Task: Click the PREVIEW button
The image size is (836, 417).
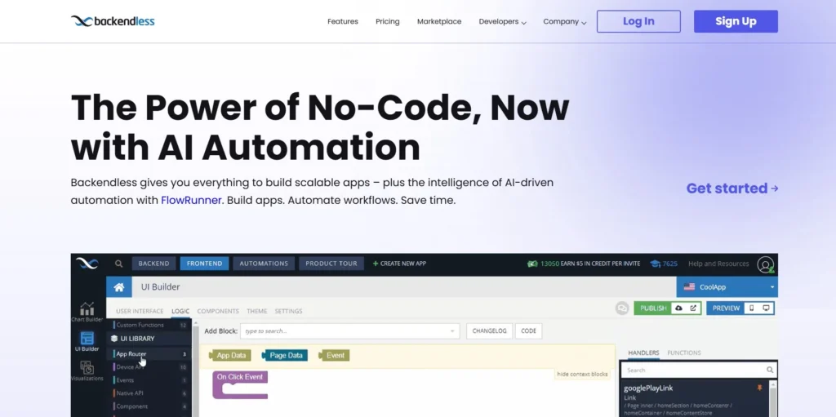Action: [x=726, y=308]
